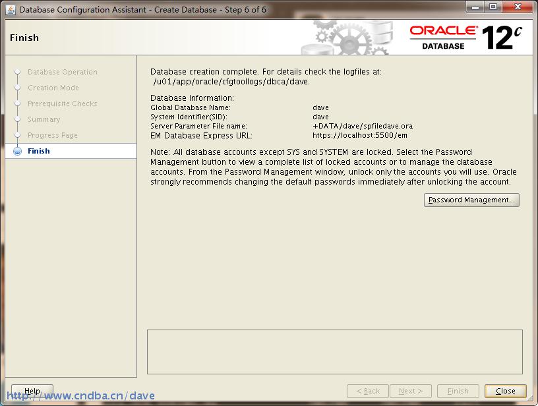Viewport: 538px width, 406px height.
Task: Click the Close button
Action: (506, 391)
